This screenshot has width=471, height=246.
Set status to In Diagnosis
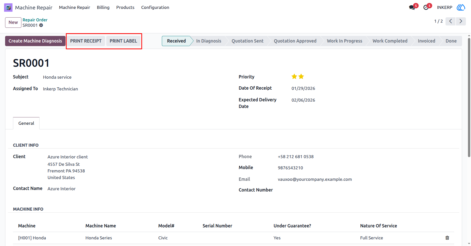click(x=209, y=41)
